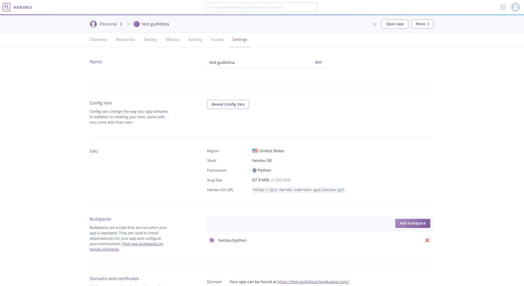Click the HEROKU wordmark text
524x286 pixels.
coord(23,7)
